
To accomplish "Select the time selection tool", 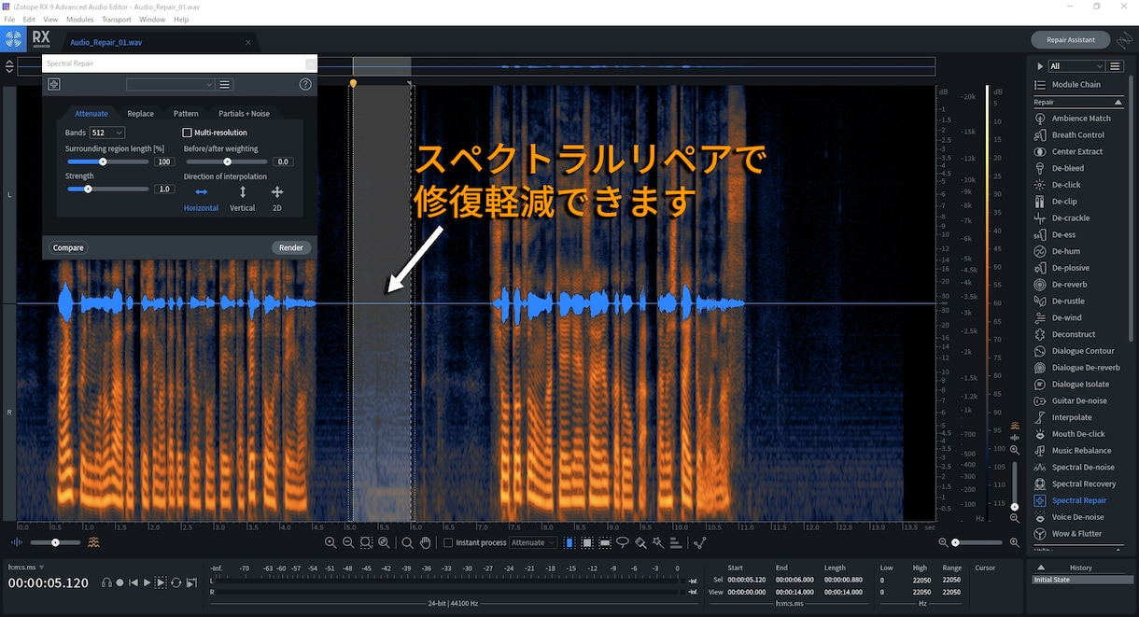I will [x=569, y=542].
